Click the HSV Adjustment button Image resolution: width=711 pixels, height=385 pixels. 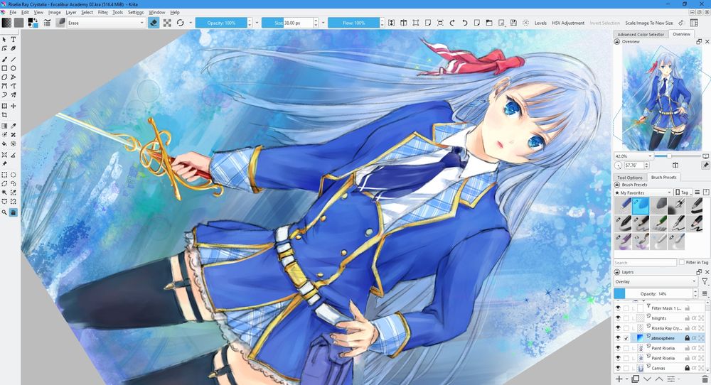pos(567,23)
